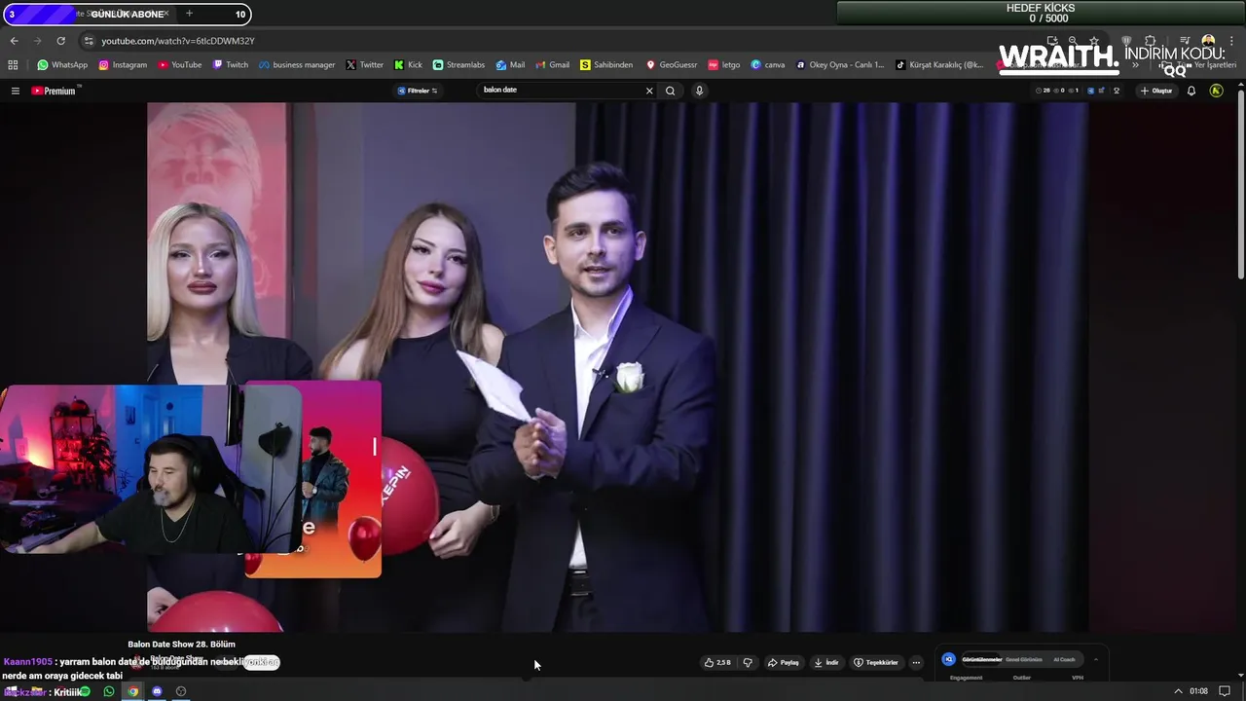Open the Gmail bookmark

pos(553,65)
